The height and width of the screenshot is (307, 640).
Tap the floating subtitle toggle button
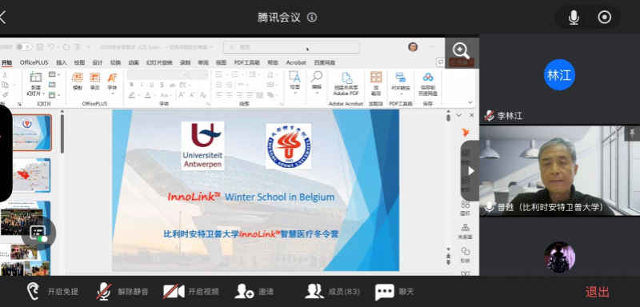(38, 233)
